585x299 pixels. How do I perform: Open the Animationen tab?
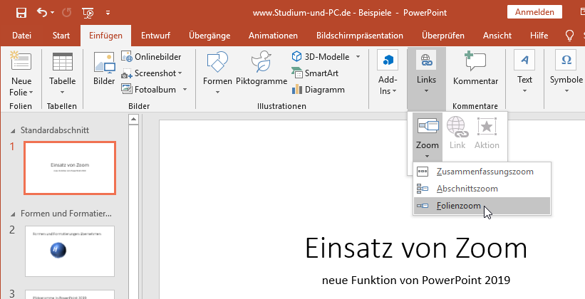[273, 36]
